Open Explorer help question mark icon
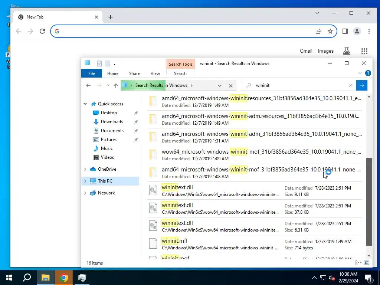 click(368, 73)
